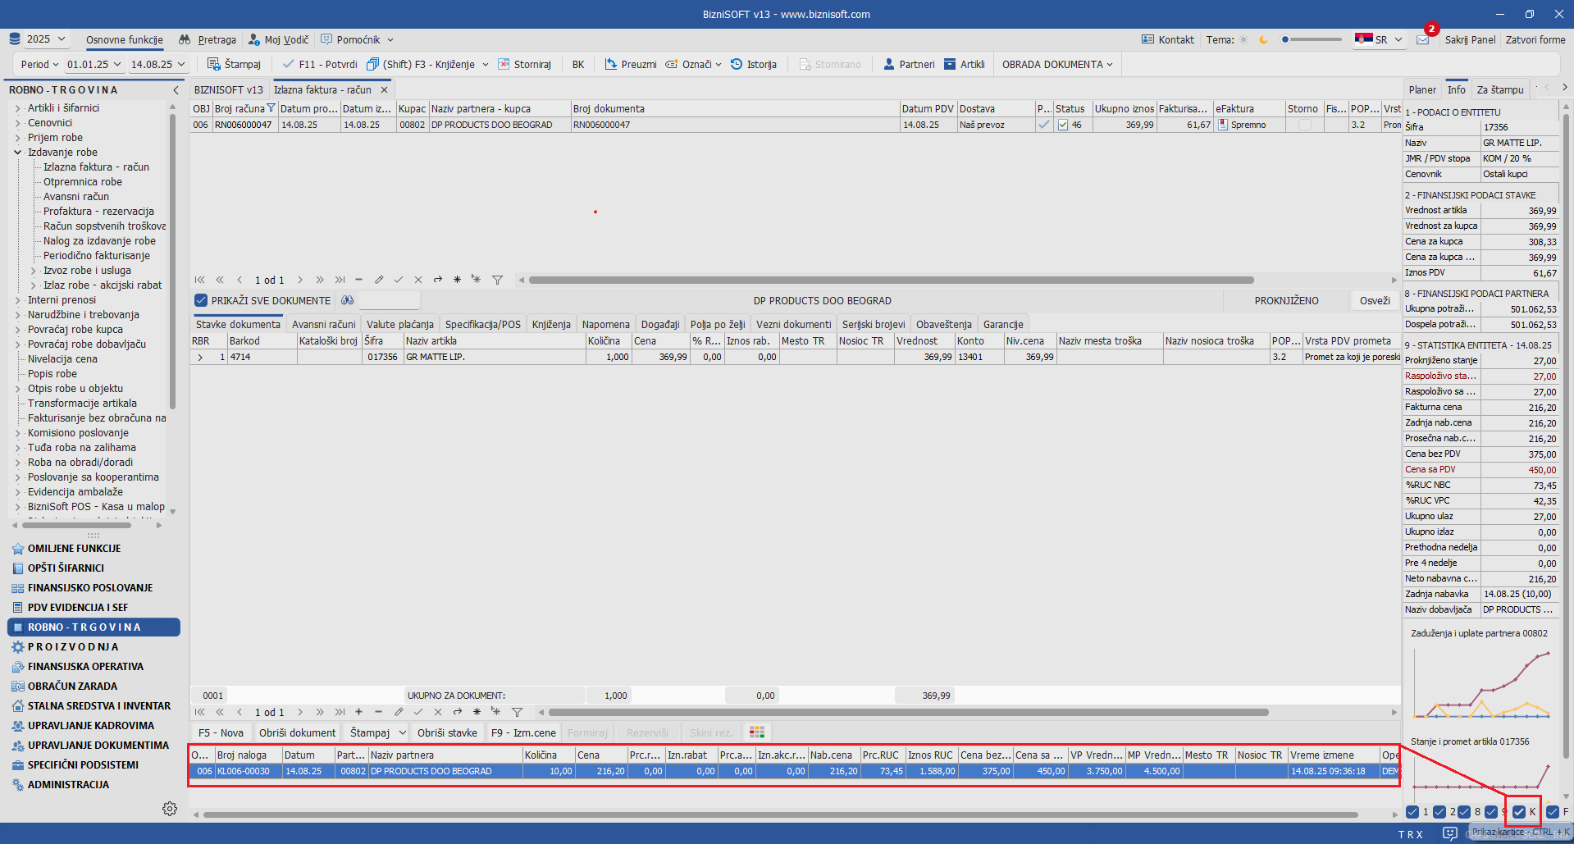Toggle the F checkbox in info panel
The height and width of the screenshot is (844, 1574).
1552,812
